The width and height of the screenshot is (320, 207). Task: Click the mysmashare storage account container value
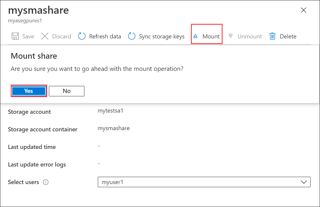click(x=114, y=128)
